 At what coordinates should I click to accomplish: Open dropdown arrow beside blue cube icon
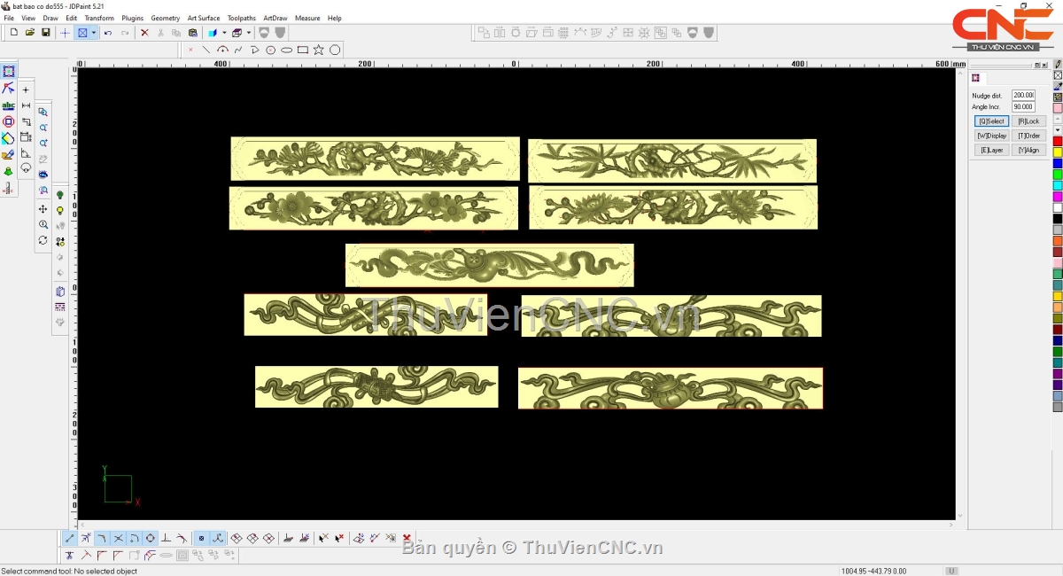[224, 33]
